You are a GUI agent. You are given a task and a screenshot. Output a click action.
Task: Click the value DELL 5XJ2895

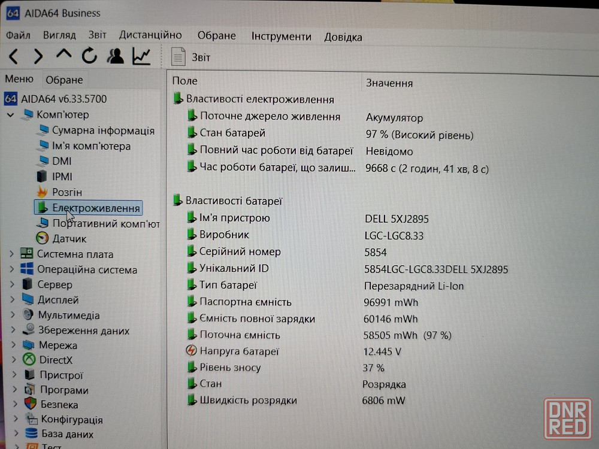tap(397, 219)
